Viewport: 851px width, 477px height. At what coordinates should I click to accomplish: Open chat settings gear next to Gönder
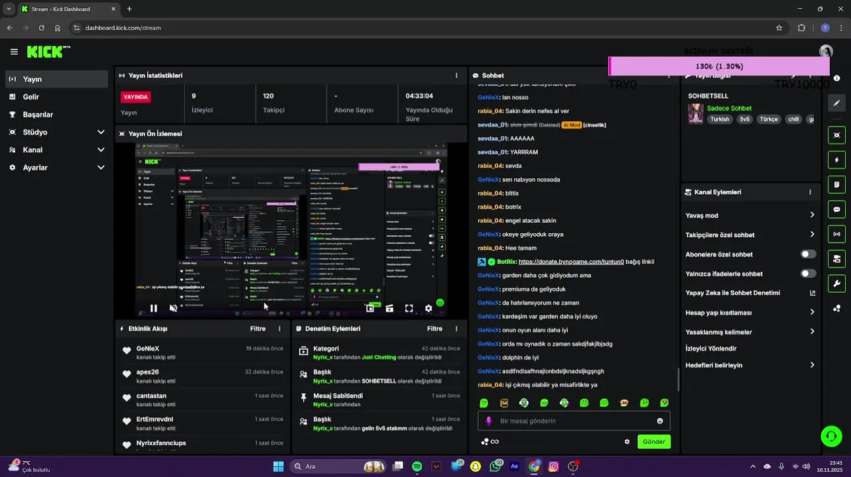(x=627, y=442)
